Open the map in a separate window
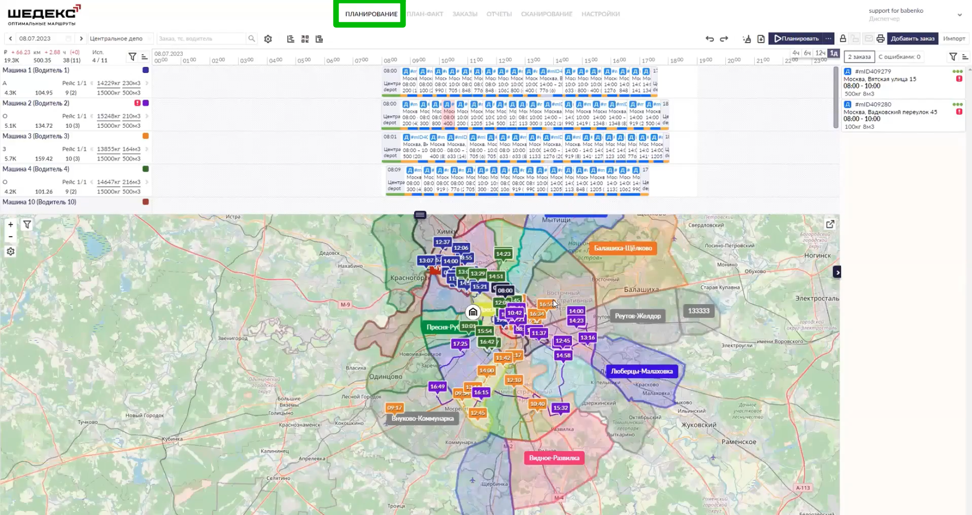Screen dimensions: 972x515 coord(830,224)
